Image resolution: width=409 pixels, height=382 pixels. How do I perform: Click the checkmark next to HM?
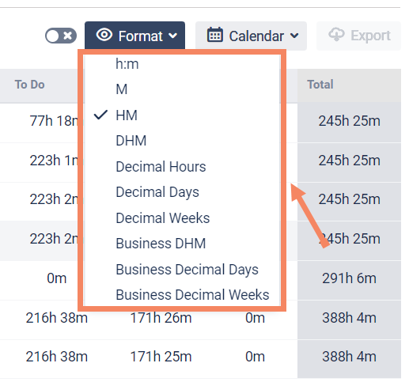click(100, 115)
